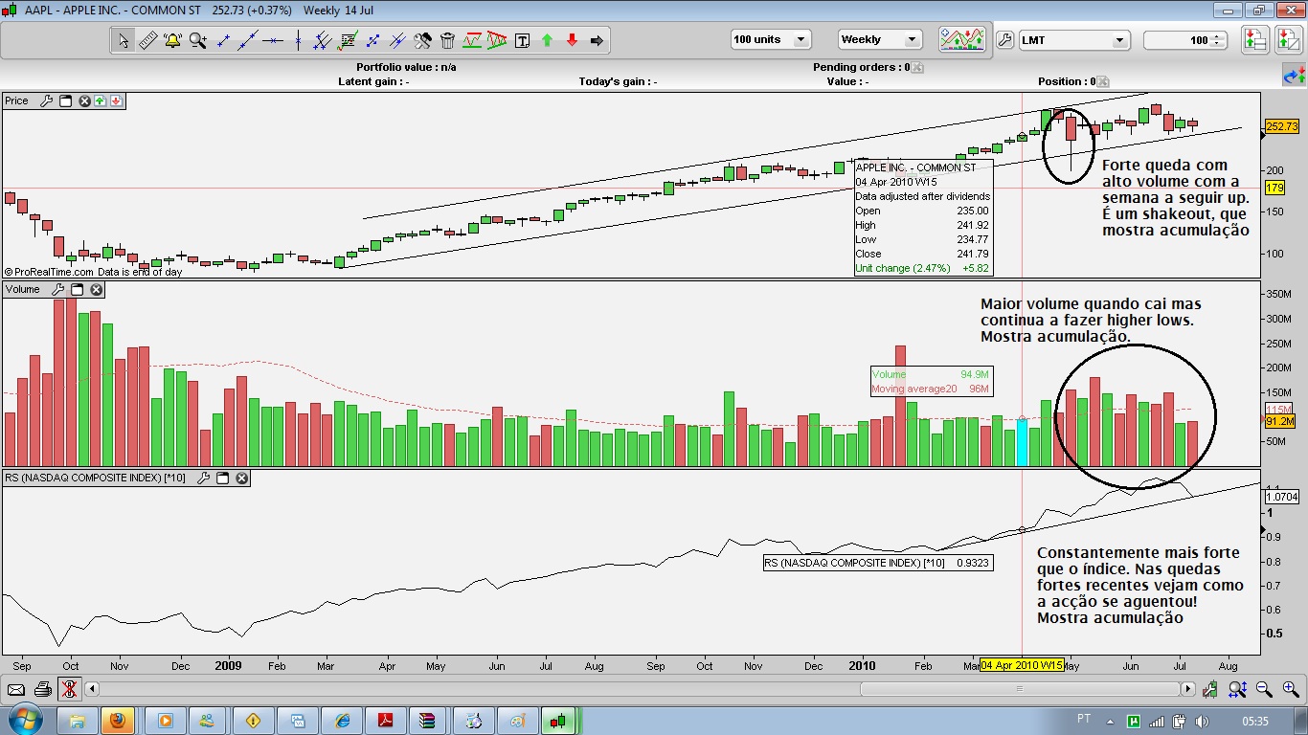Click the buy/sell order list icon

[x=1255, y=39]
